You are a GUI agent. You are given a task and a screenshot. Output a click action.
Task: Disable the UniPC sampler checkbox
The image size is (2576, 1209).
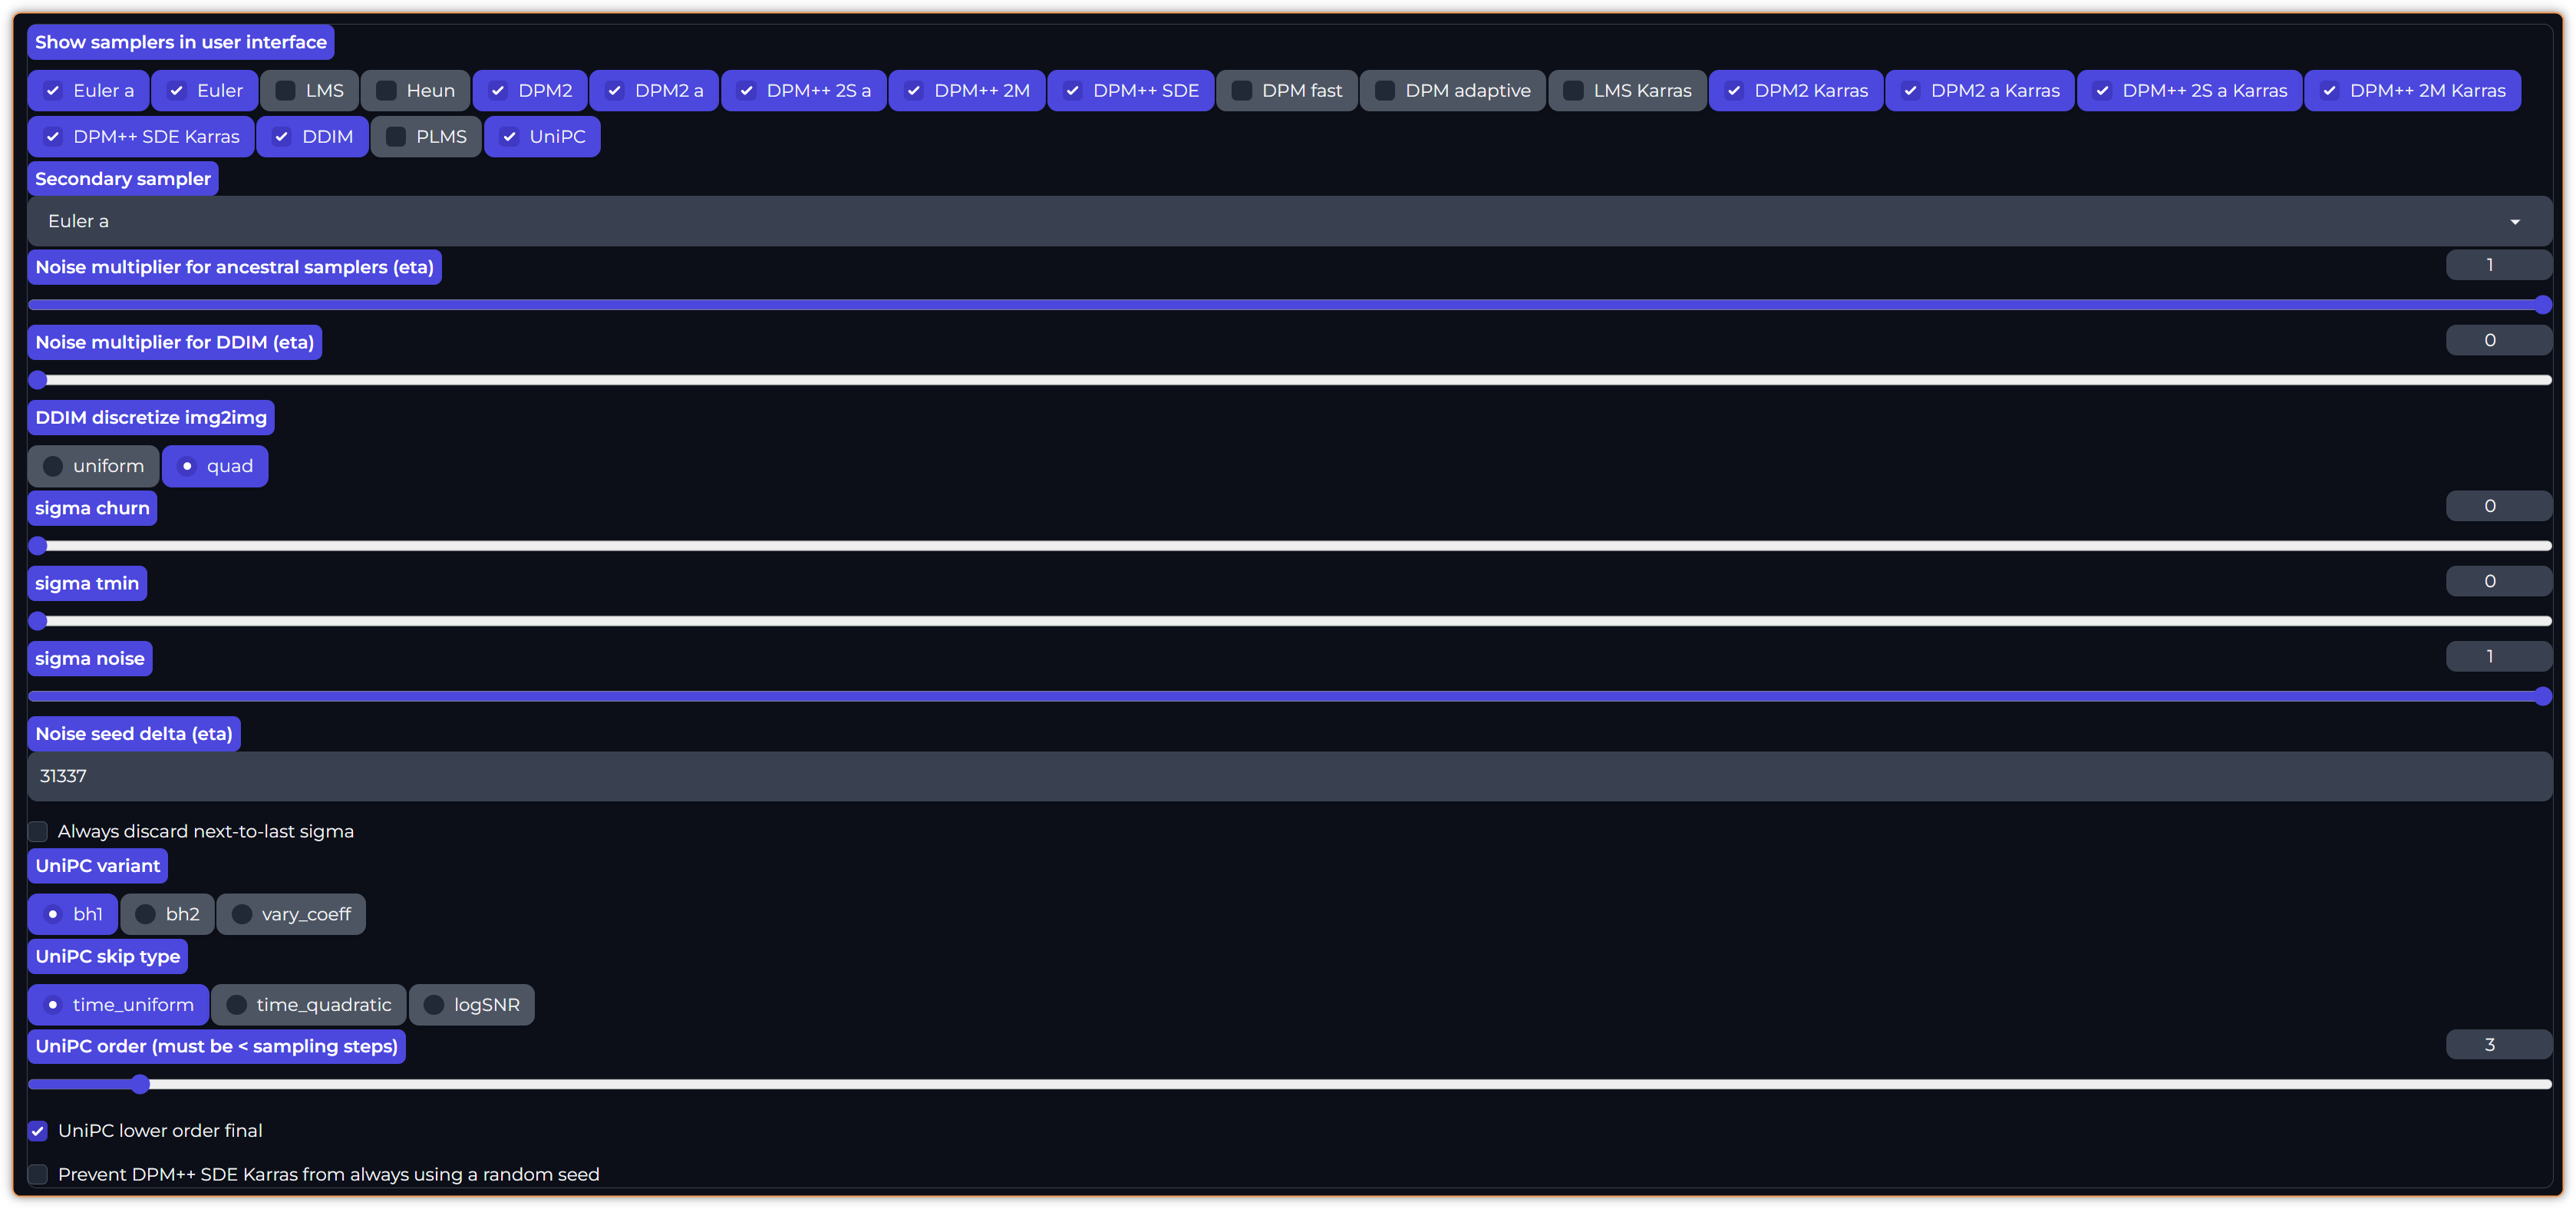pyautogui.click(x=510, y=137)
